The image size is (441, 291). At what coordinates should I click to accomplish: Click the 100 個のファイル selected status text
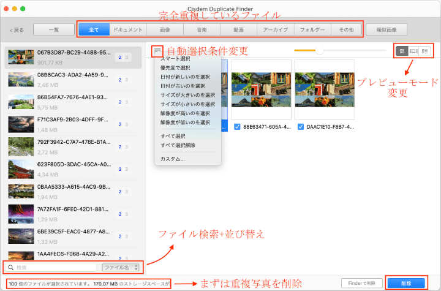click(x=89, y=284)
